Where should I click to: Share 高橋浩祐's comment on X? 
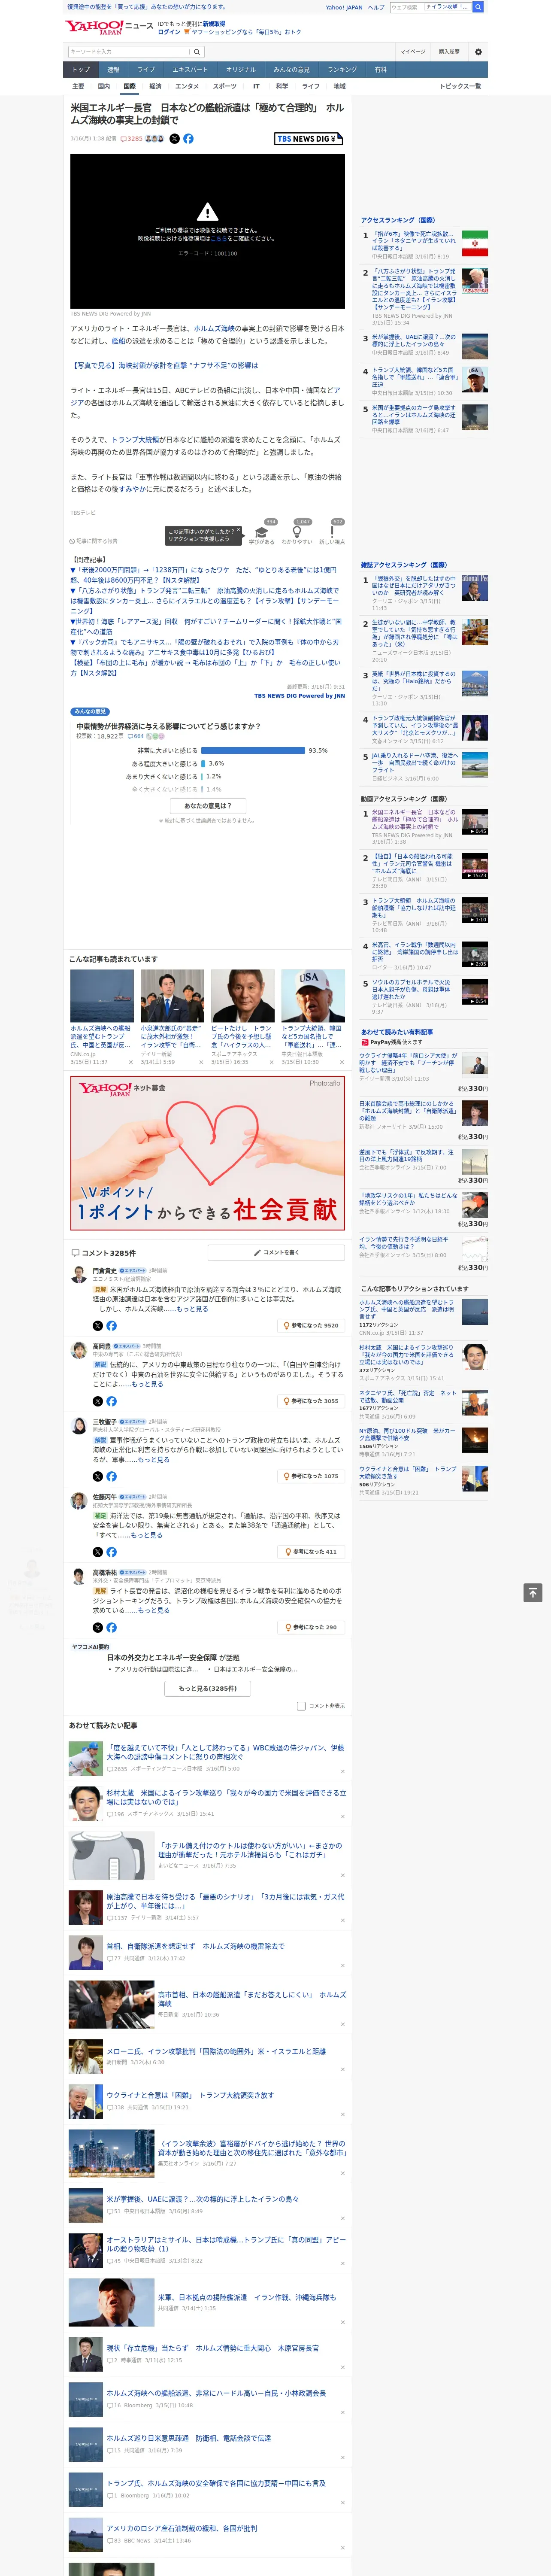(x=98, y=1627)
